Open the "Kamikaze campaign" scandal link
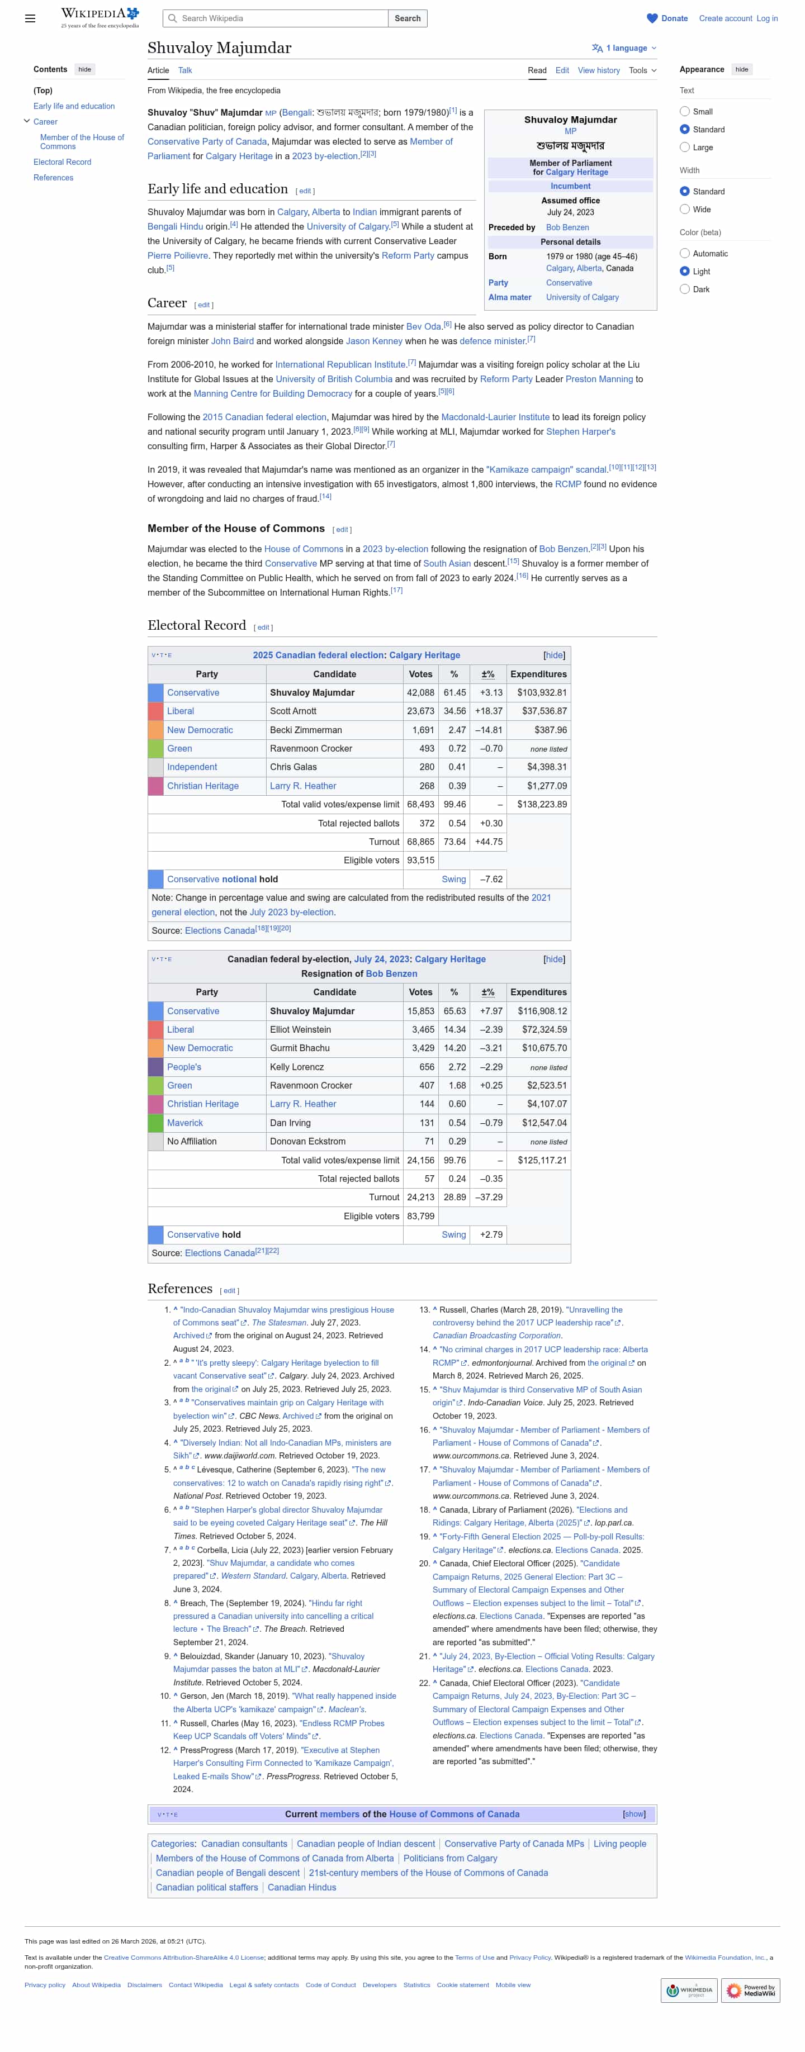Screen dimensions: 805x2052 [x=546, y=470]
